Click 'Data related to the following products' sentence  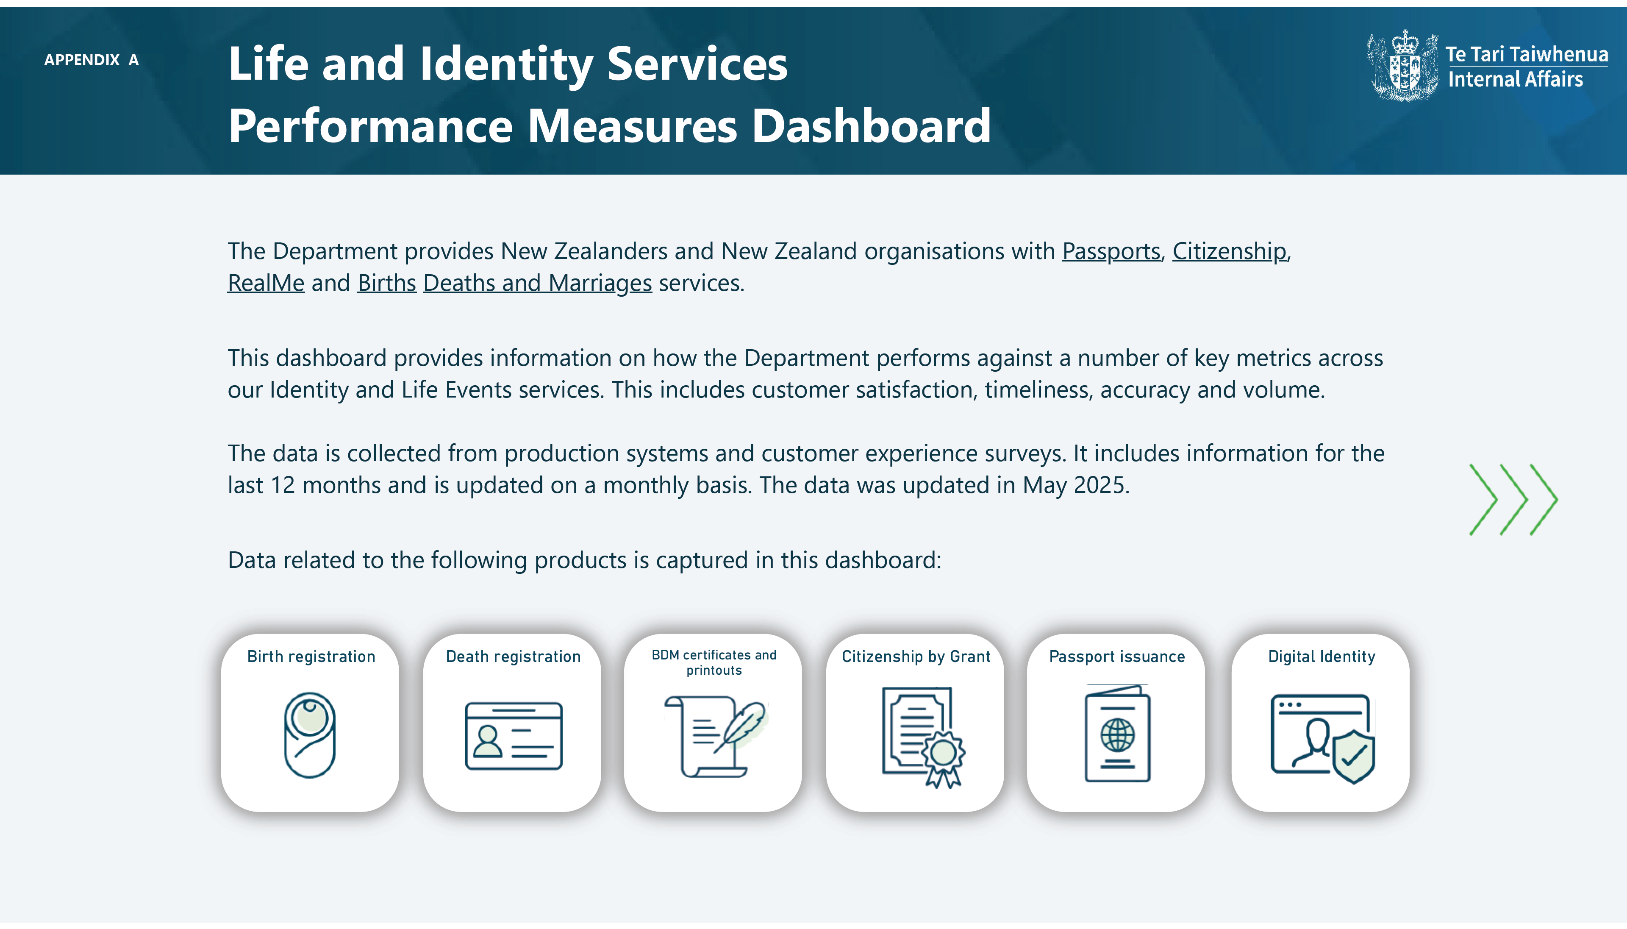(584, 561)
